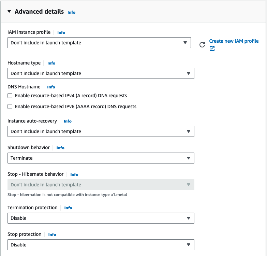Open the Hostname type dropdown
This screenshot has width=267, height=256.
click(x=101, y=73)
